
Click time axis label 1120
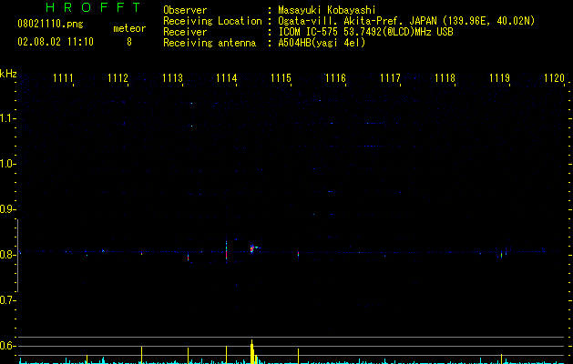coord(555,78)
